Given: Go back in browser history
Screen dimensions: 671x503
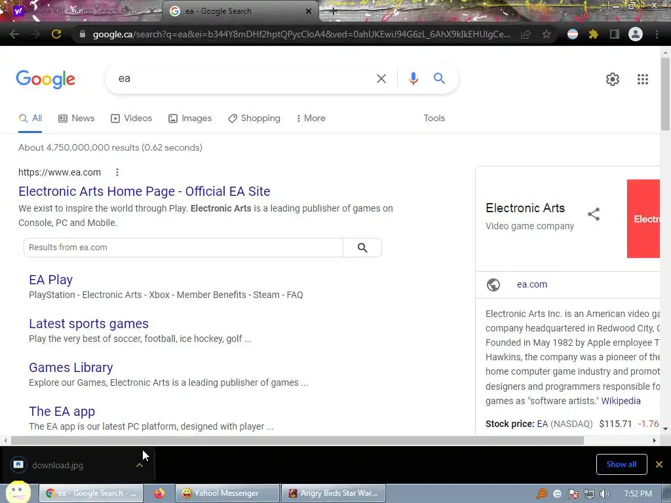Looking at the screenshot, I should pyautogui.click(x=14, y=34).
